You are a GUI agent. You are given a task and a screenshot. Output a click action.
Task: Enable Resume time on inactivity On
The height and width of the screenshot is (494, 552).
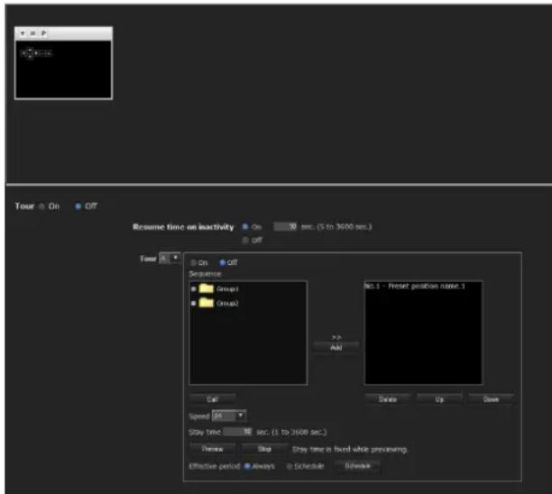(x=245, y=226)
